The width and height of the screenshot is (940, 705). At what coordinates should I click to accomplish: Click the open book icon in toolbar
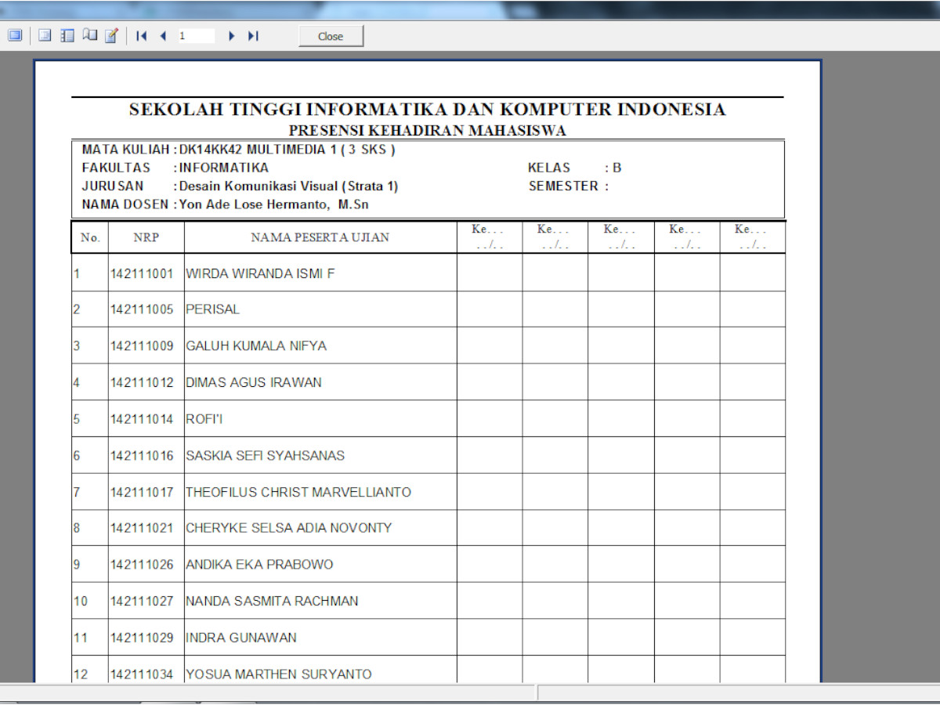coord(89,35)
